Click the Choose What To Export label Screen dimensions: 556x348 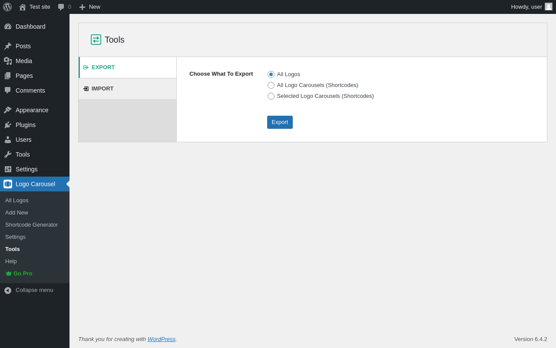(221, 74)
